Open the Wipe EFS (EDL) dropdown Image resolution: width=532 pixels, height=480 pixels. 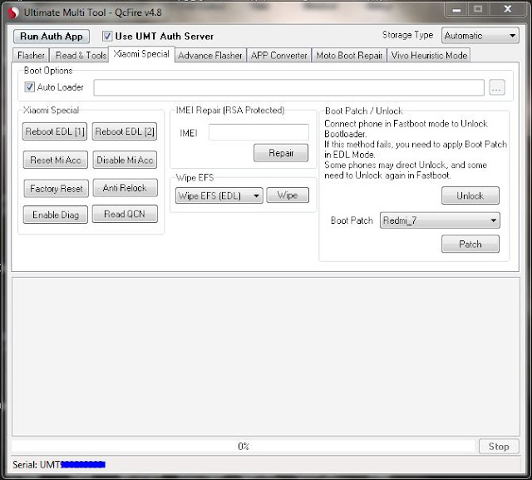pyautogui.click(x=219, y=195)
